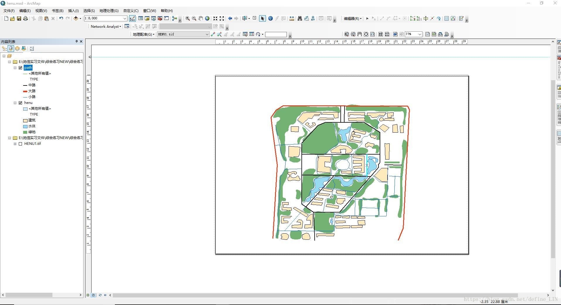Open the 编辑器(R) dropdown menu

click(x=353, y=18)
